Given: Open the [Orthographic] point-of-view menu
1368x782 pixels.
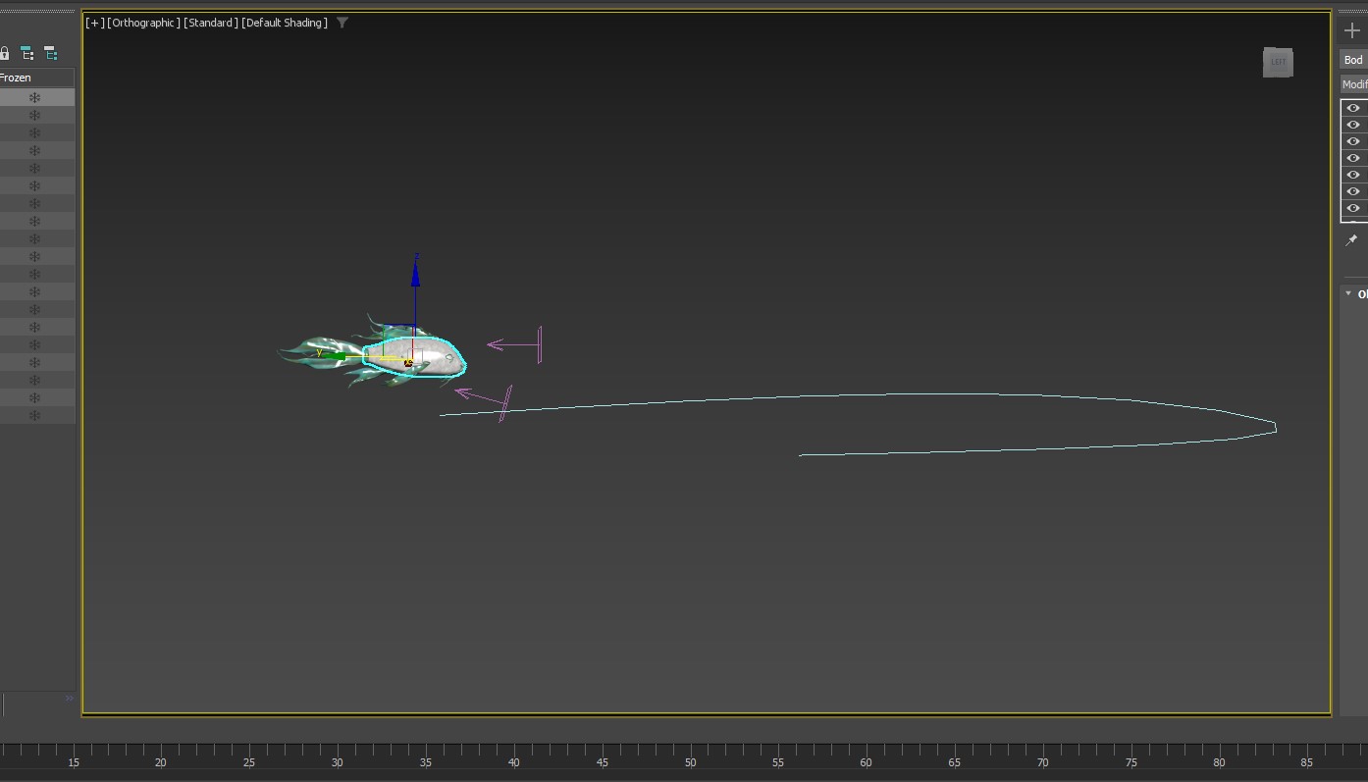Looking at the screenshot, I should pos(142,22).
